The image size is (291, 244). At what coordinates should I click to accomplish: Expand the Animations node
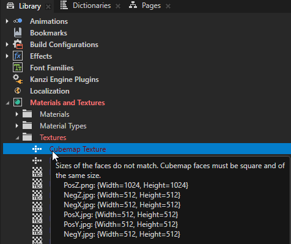pyautogui.click(x=7, y=21)
